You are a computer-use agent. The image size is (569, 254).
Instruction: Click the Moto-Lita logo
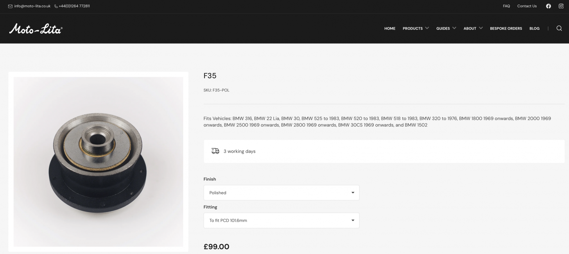click(36, 29)
